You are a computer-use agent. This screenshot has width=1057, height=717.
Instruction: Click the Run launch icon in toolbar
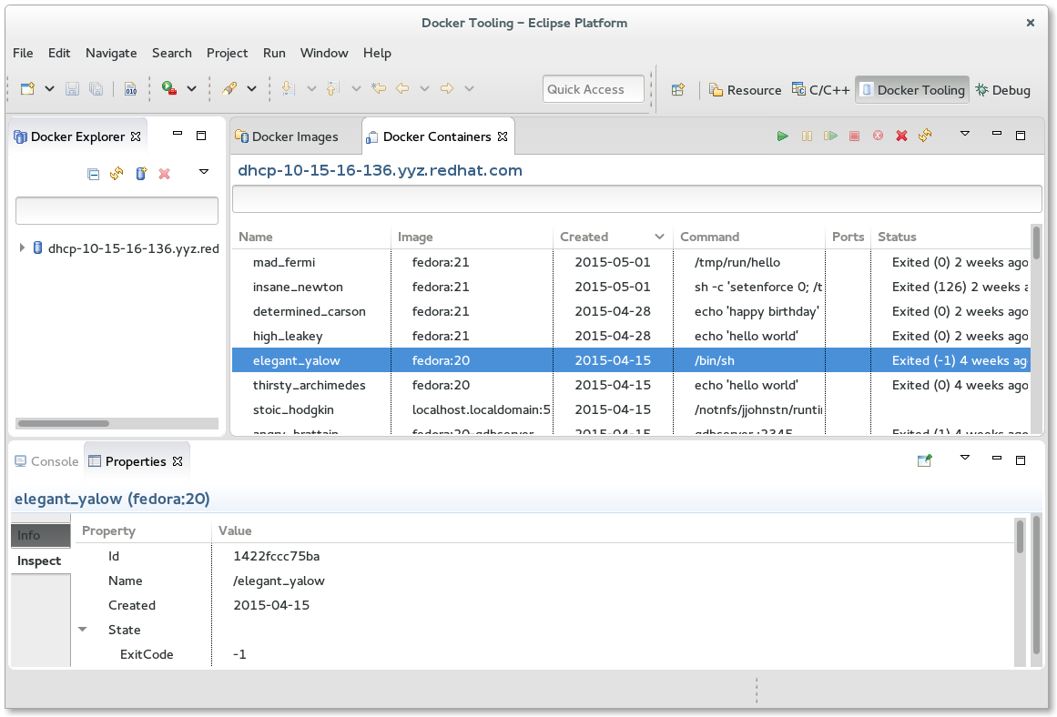pyautogui.click(x=168, y=87)
